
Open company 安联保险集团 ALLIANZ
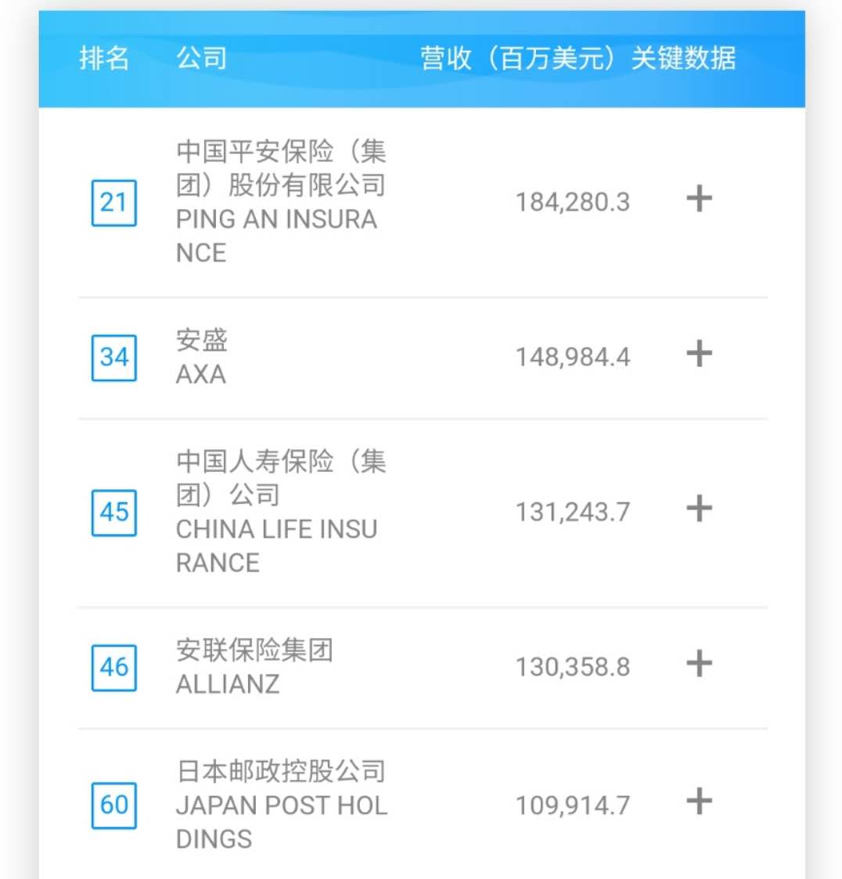[255, 667]
